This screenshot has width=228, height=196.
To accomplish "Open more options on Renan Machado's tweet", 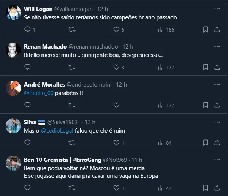I will pos(217,46).
